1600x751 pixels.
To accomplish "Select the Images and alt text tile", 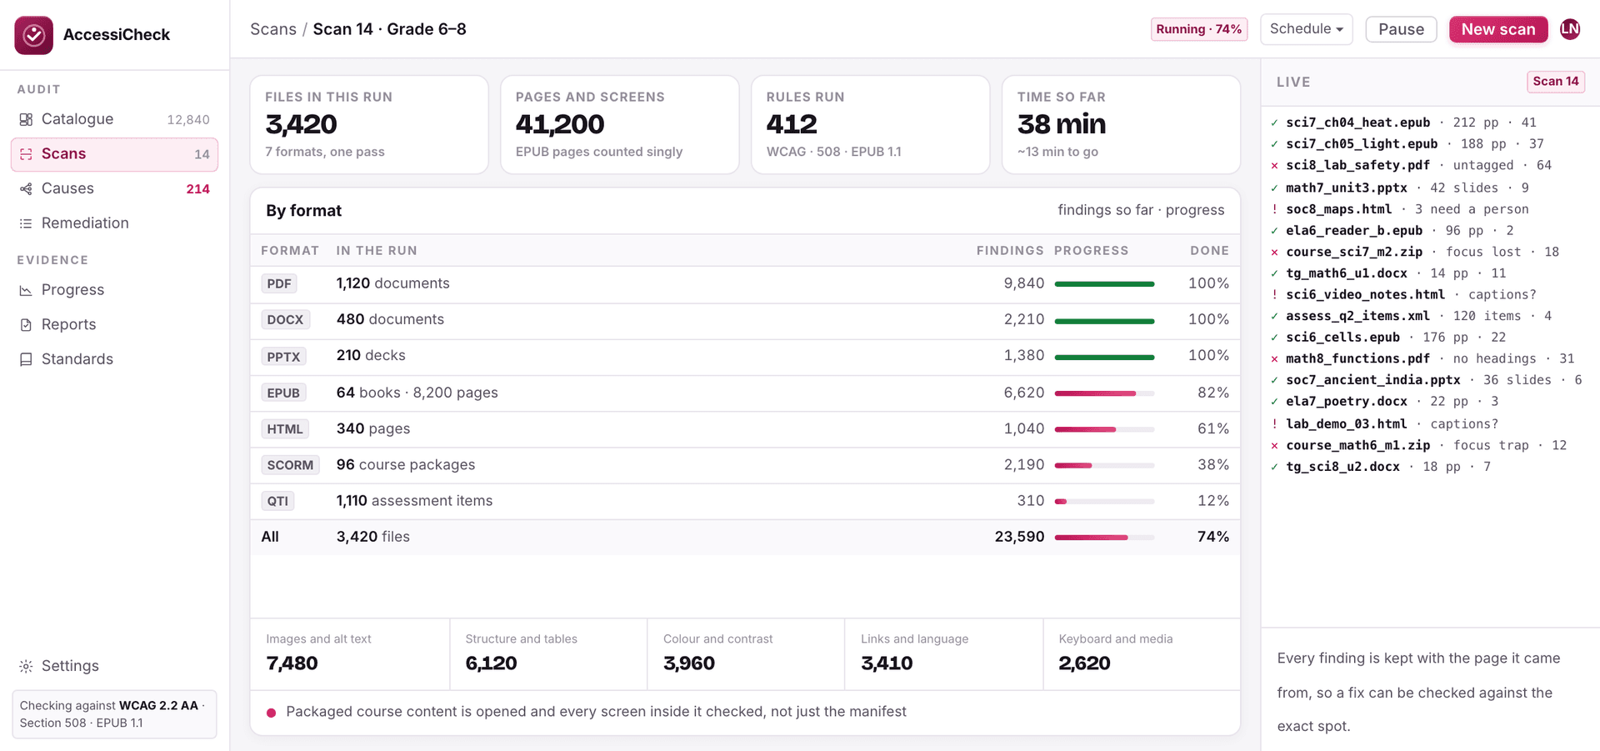I will click(x=350, y=654).
